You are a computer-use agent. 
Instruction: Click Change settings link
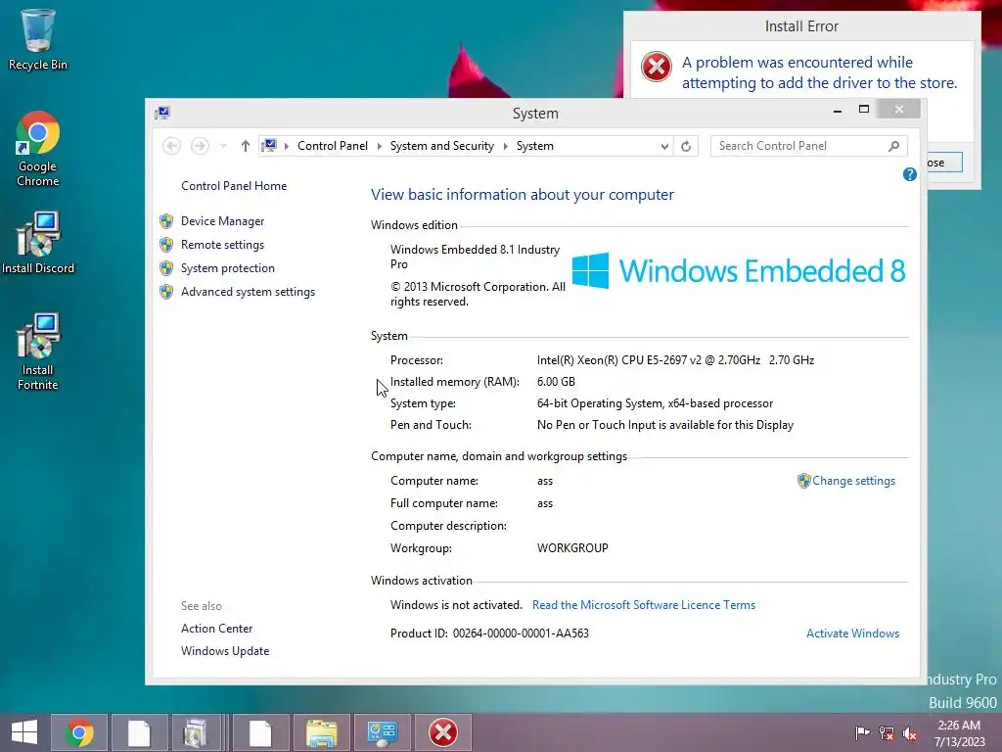coord(853,481)
